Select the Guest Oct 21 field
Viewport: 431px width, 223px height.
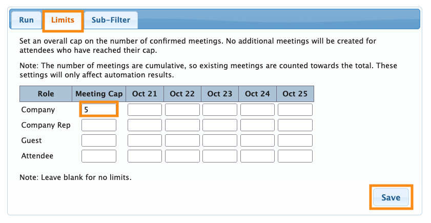(145, 140)
